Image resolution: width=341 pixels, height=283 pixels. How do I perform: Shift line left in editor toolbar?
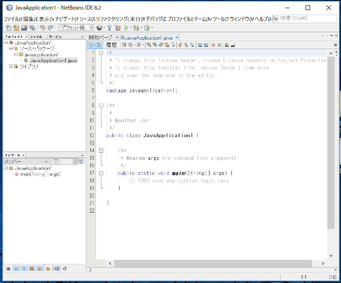[200, 45]
